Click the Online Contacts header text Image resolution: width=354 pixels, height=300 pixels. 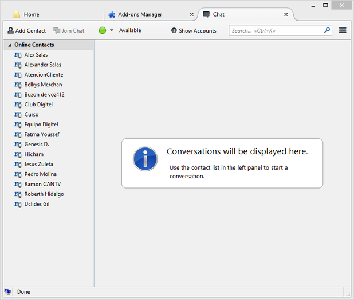[x=34, y=45]
